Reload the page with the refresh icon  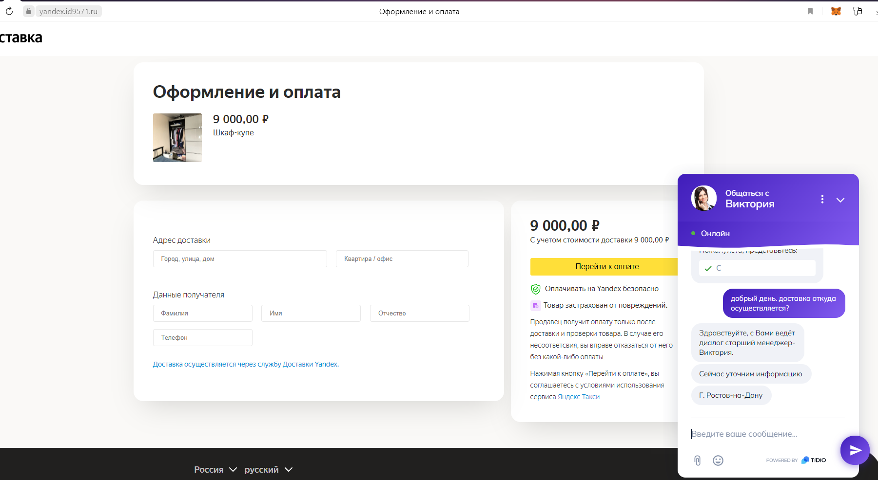point(9,11)
